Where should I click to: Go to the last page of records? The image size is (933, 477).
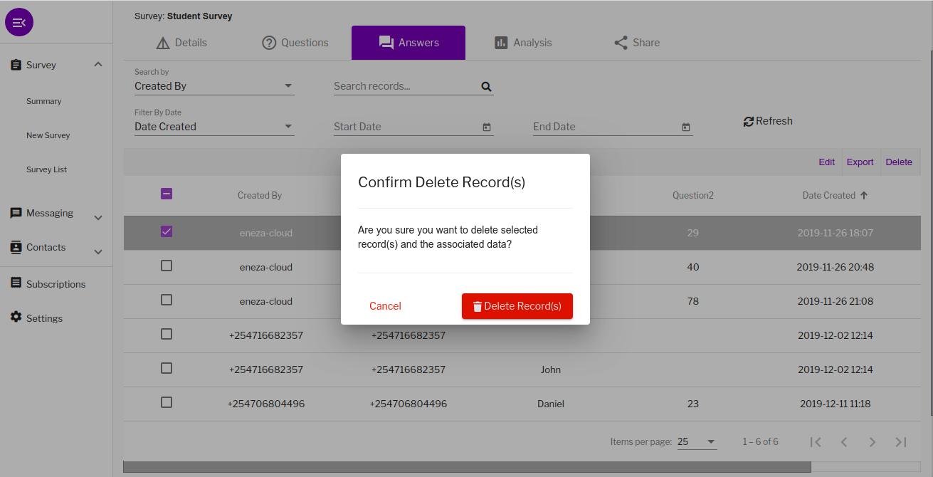coord(901,442)
